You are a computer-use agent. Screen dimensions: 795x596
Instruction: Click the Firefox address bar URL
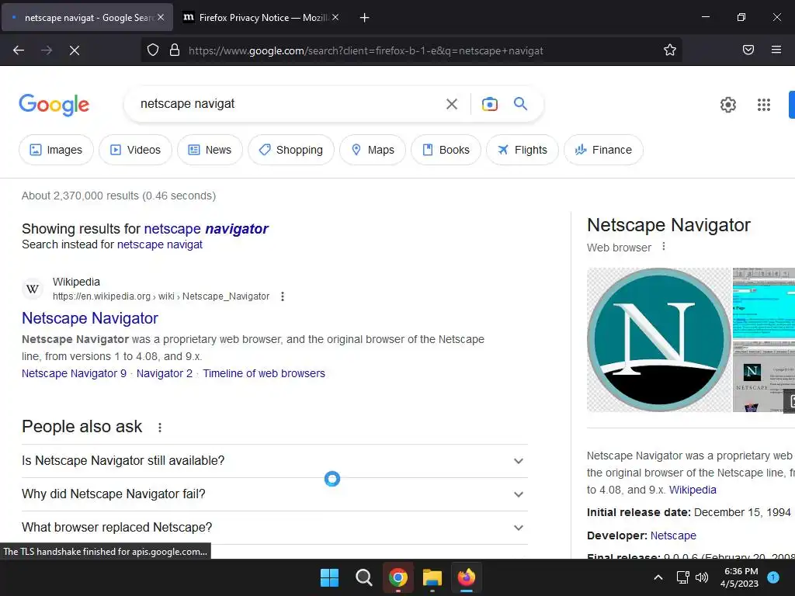point(366,50)
